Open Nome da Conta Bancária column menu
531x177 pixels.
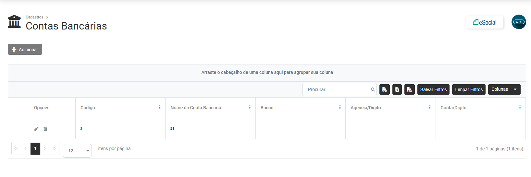pos(250,107)
